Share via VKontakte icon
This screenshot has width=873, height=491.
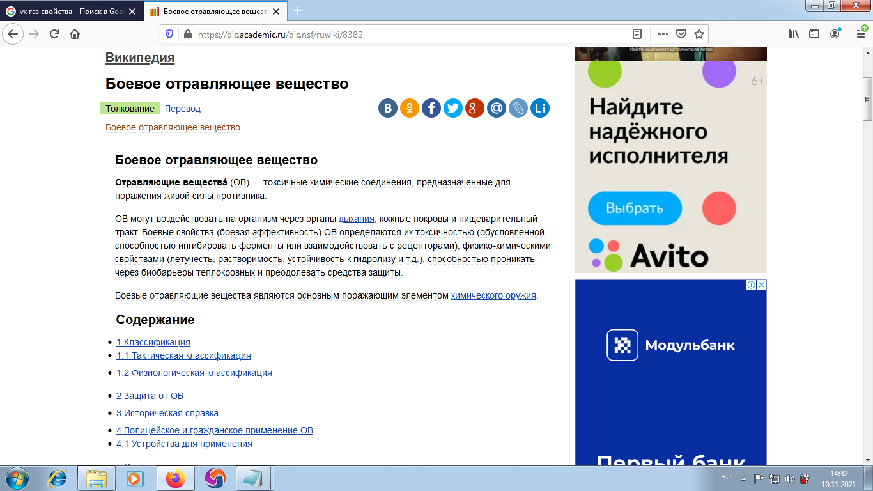[x=388, y=108]
